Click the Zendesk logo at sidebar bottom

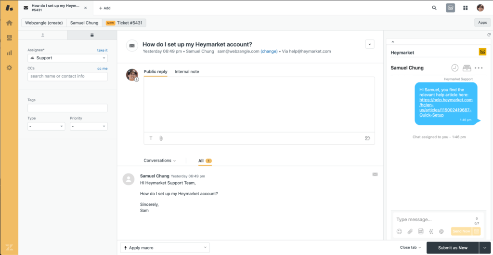pyautogui.click(x=9, y=247)
